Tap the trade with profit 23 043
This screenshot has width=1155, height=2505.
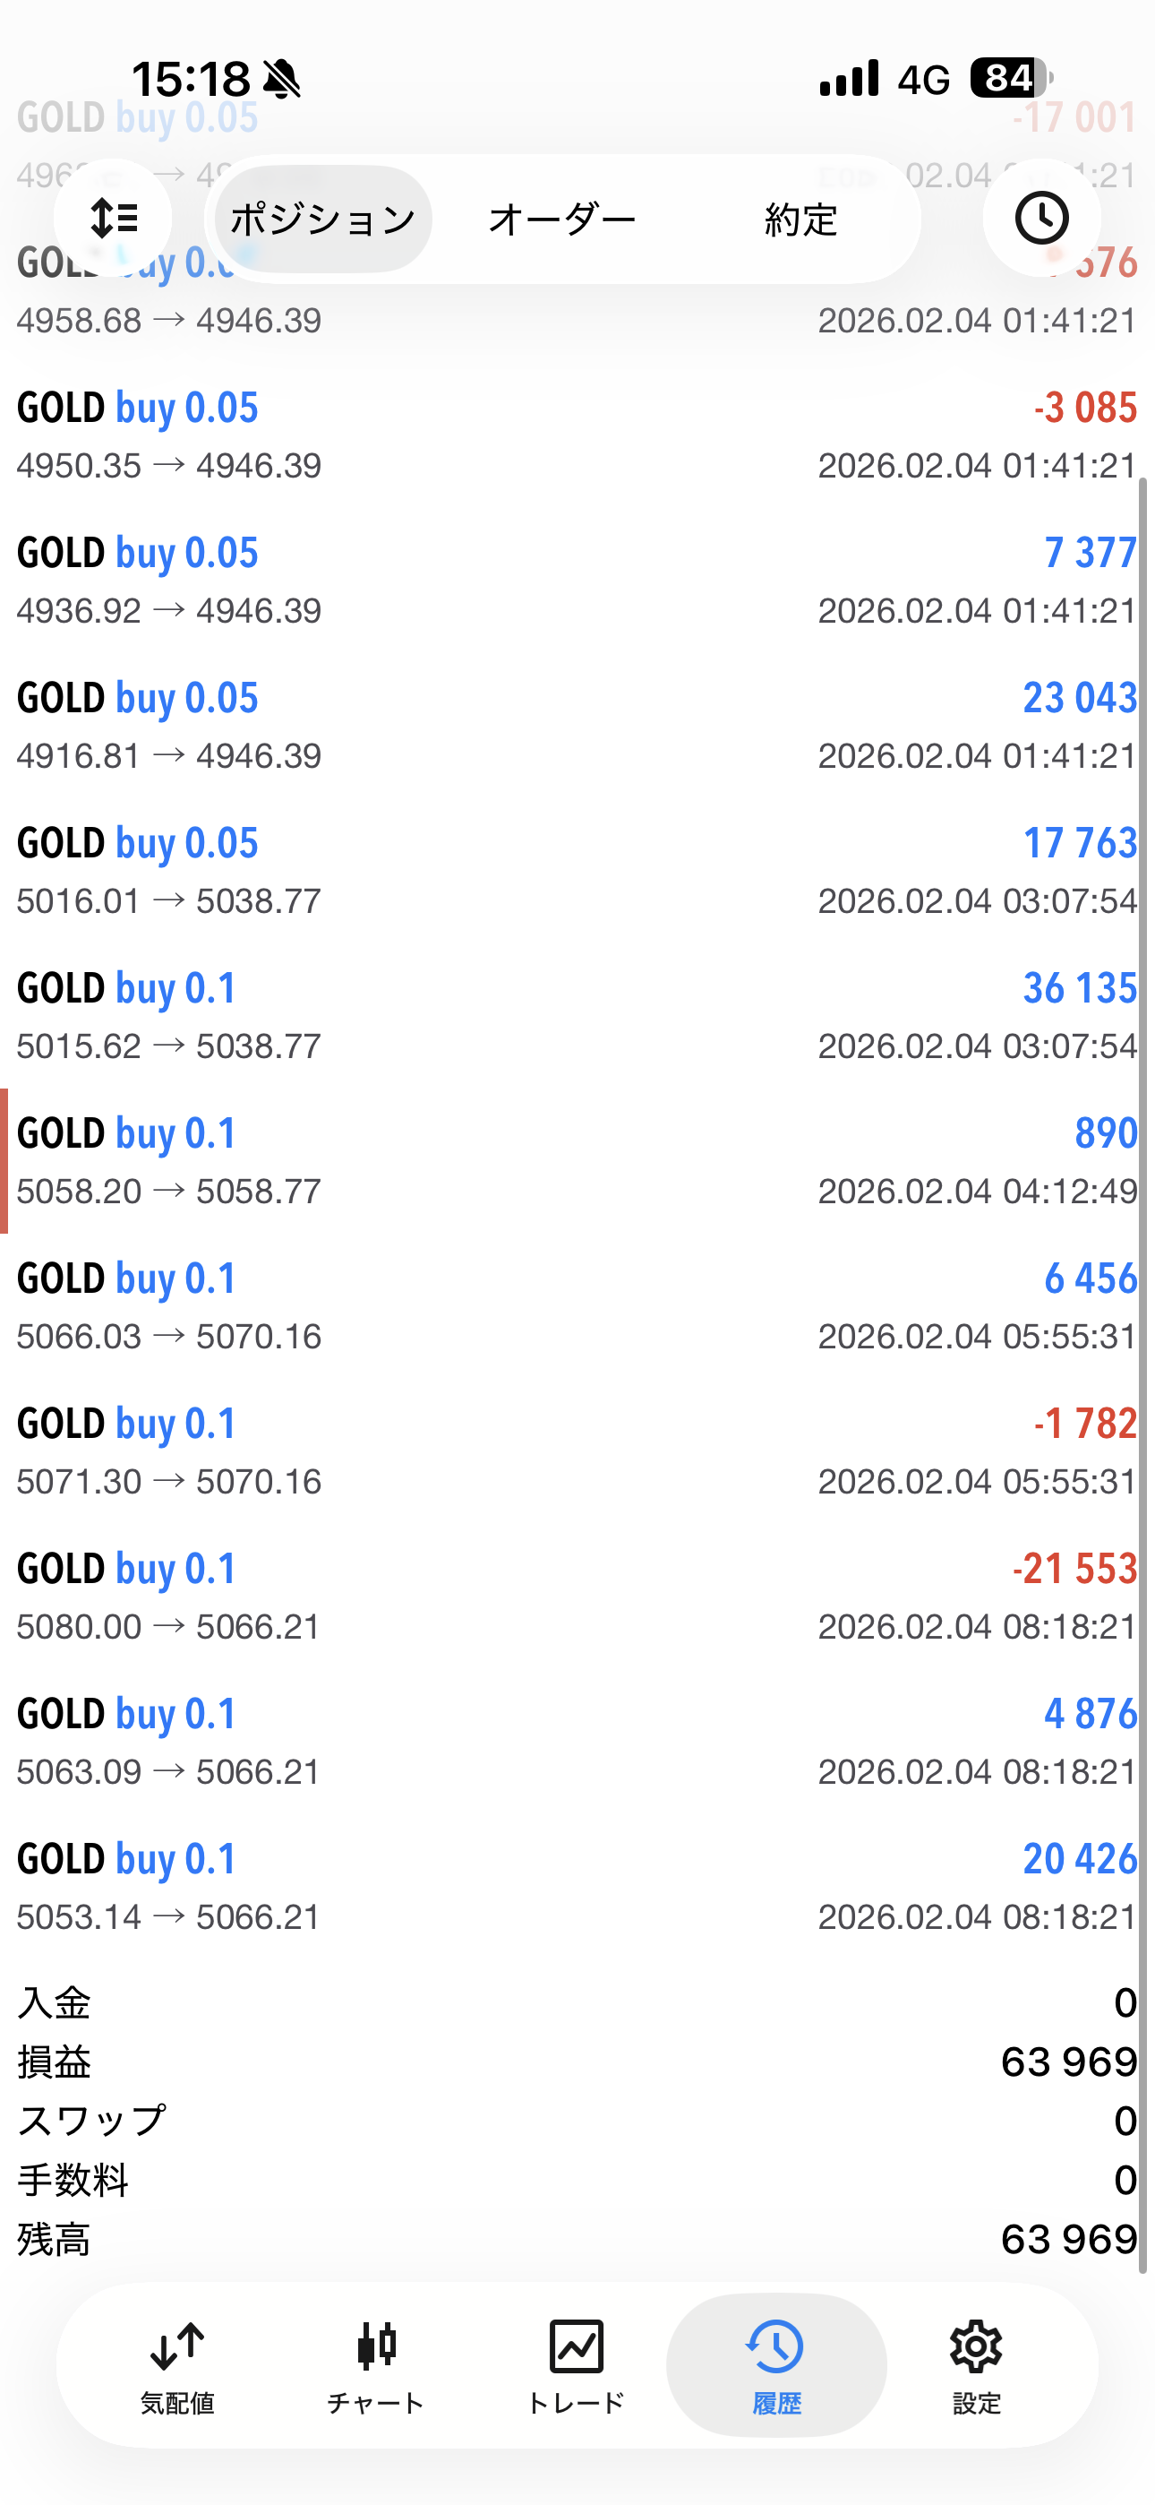577,726
